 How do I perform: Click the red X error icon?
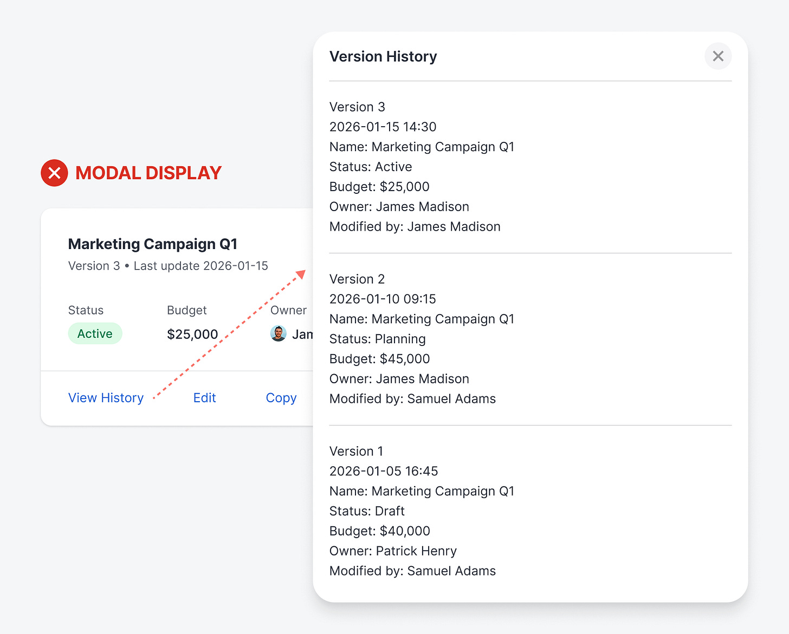click(54, 173)
